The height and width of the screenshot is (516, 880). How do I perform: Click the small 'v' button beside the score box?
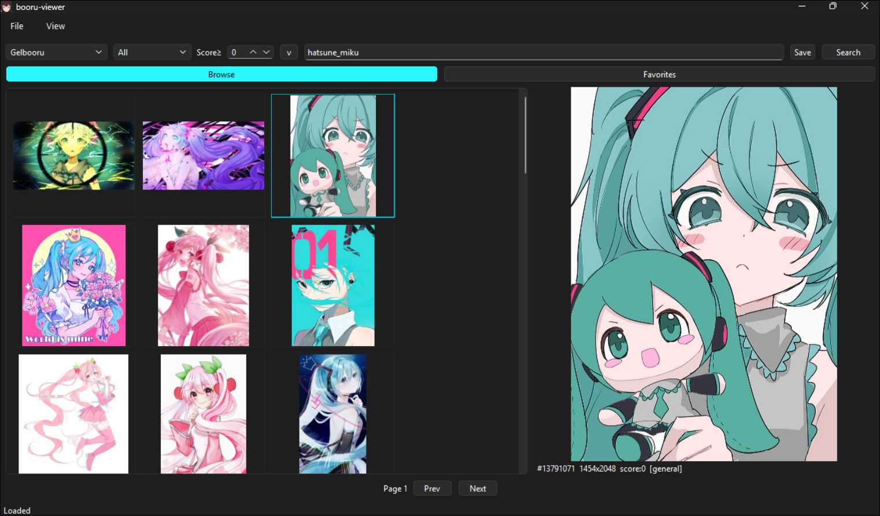(x=289, y=52)
